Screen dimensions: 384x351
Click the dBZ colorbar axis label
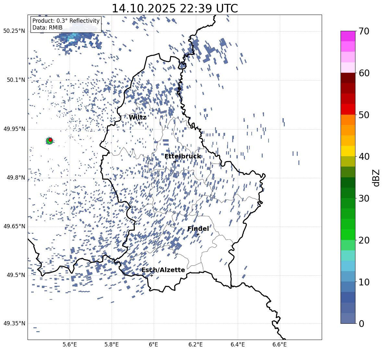click(x=376, y=178)
